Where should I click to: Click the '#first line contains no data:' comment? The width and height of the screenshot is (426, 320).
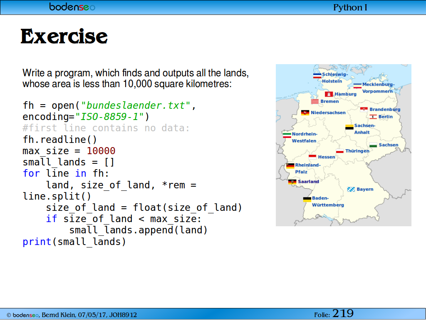106,128
